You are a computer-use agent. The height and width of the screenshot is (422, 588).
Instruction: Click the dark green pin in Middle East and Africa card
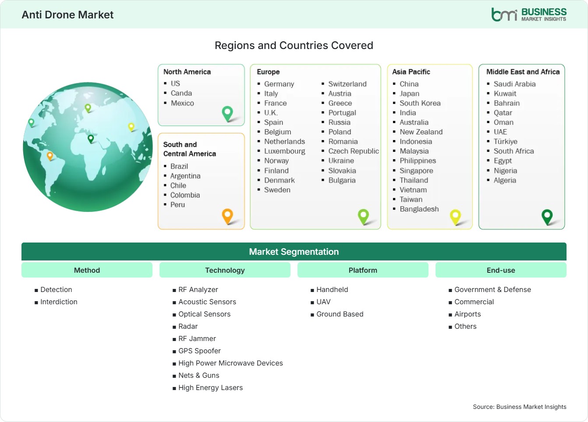[547, 217]
